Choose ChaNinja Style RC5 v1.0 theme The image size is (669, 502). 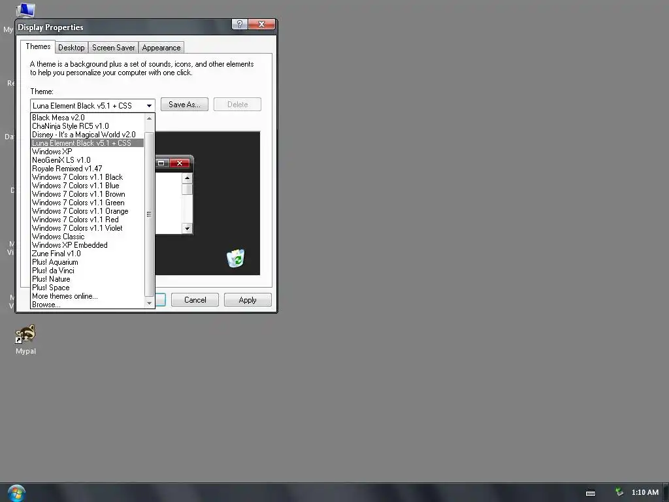[88, 126]
